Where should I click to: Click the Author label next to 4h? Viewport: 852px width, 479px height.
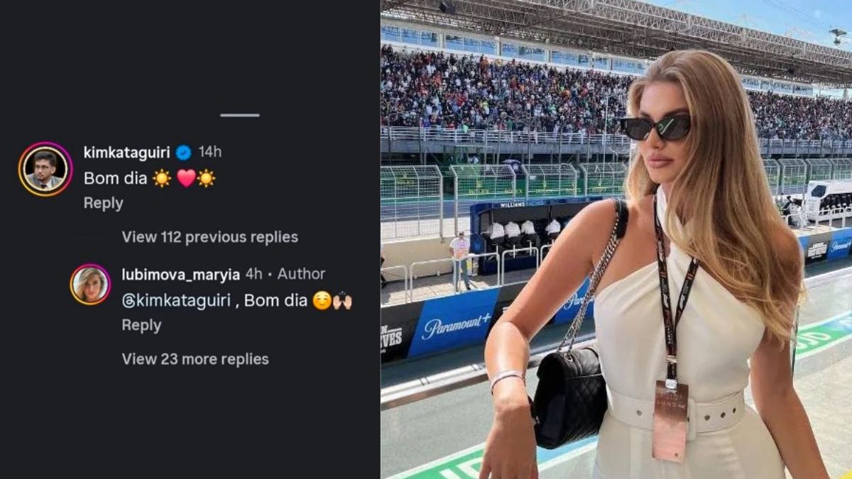point(302,274)
